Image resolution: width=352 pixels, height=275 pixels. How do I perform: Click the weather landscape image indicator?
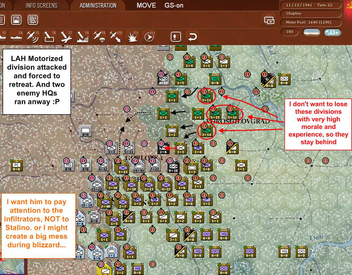tap(311, 32)
